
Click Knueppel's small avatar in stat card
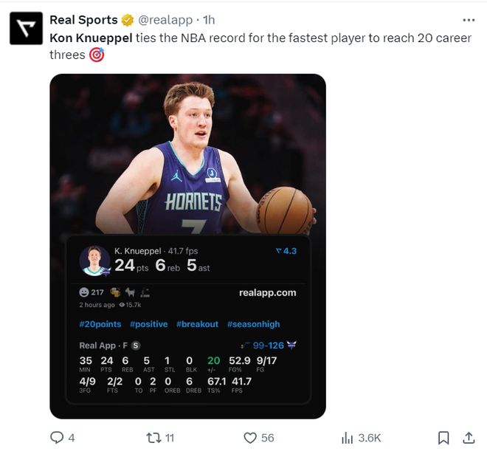click(x=94, y=261)
